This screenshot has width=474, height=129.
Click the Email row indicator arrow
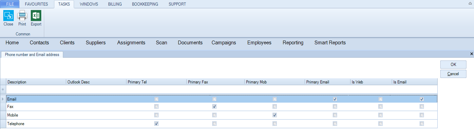[x=3, y=99]
